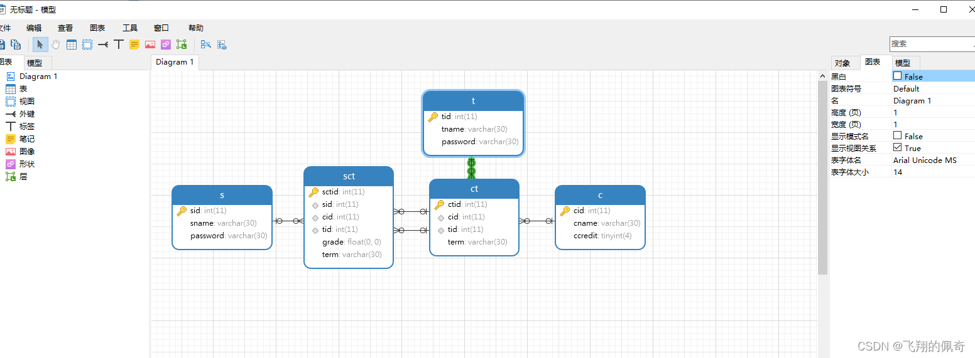Select the hand pan tool

[x=56, y=45]
